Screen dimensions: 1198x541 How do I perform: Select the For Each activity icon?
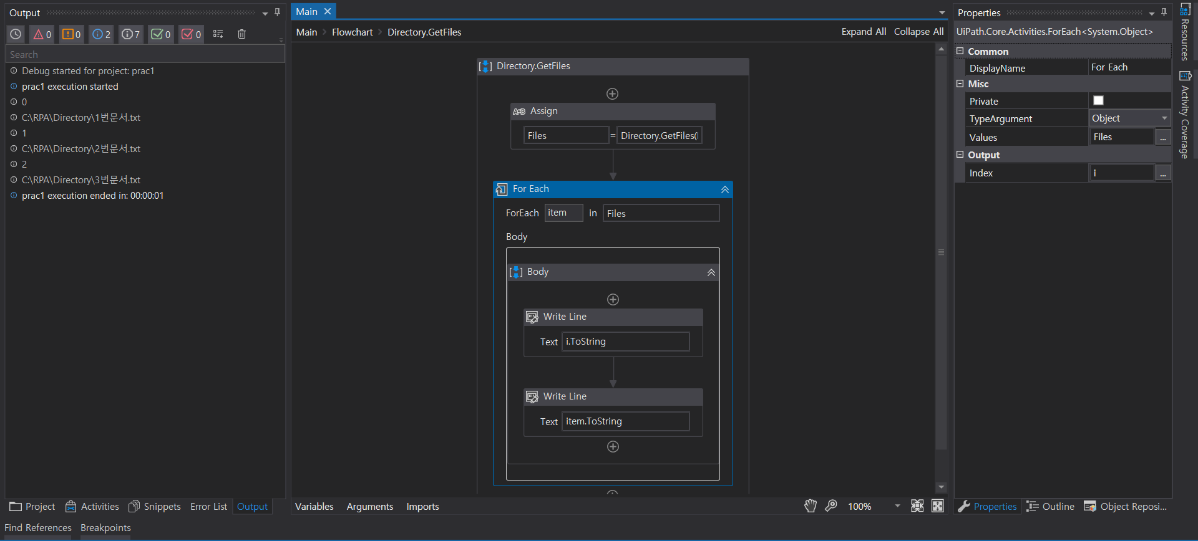[502, 189]
